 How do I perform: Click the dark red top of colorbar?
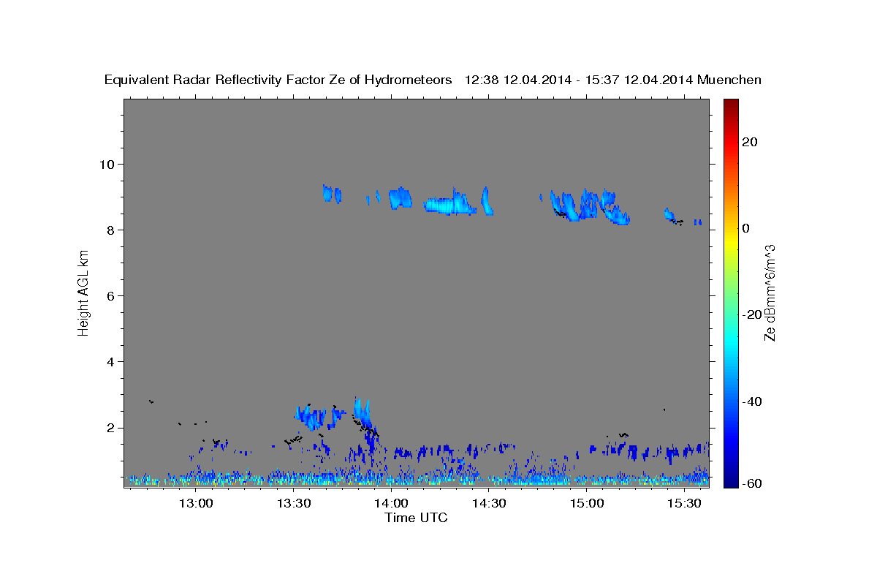point(730,104)
